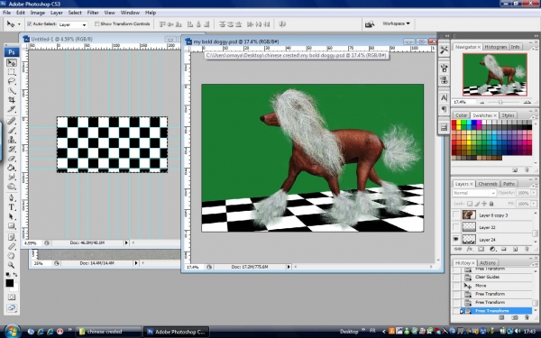Create new adjustment layer icon
Screen dimensions: 541x338
pos(492,249)
